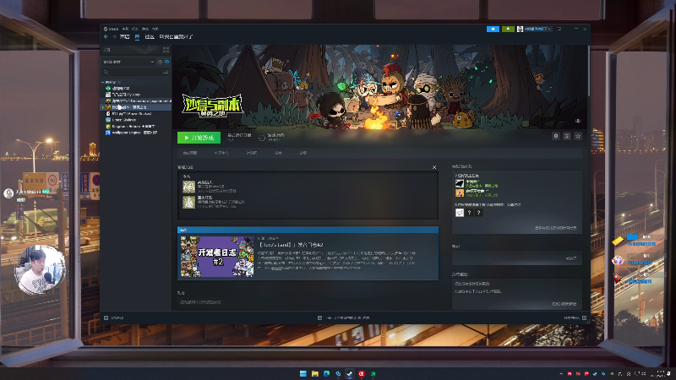This screenshot has width=676, height=380.
Task: Open the Hero's Land 开发者日志 news title
Action: coord(291,244)
